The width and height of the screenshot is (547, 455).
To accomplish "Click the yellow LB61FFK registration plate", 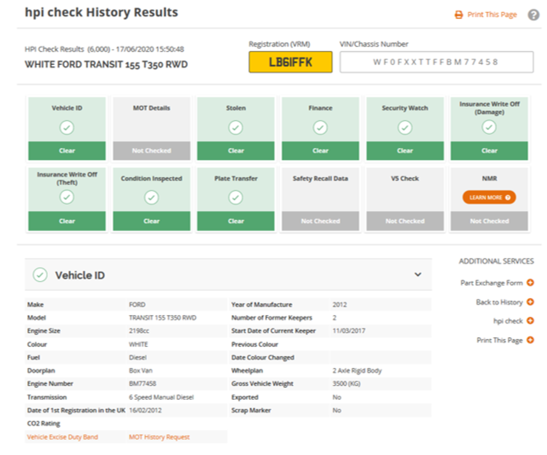I will [x=290, y=62].
